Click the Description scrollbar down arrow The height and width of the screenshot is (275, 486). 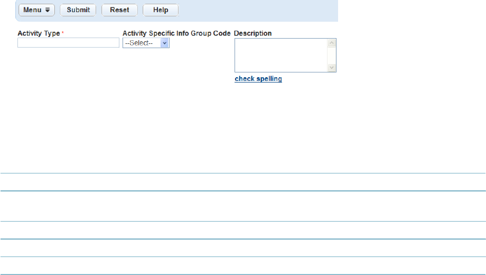point(332,68)
